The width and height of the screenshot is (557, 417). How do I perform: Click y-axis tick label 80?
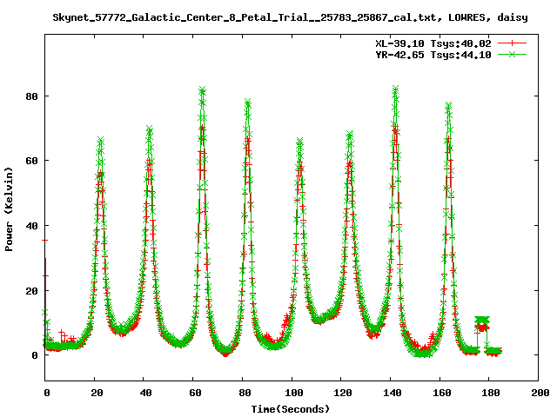click(x=31, y=96)
